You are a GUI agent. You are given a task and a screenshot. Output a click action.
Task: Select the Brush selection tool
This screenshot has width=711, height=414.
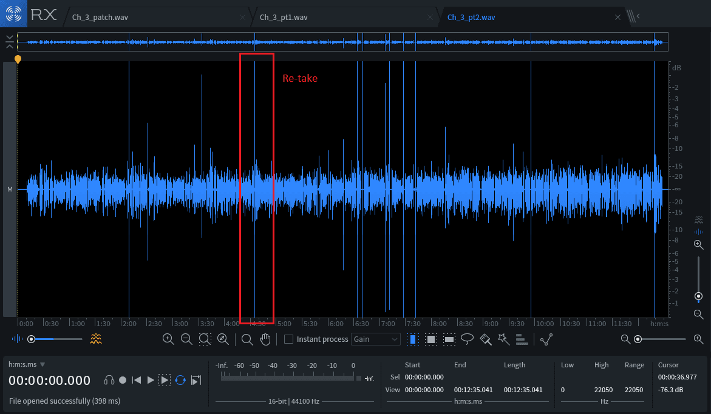486,339
